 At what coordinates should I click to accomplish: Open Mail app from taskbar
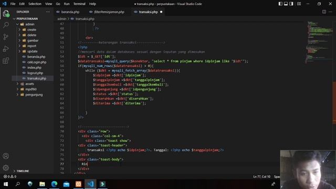point(66,184)
